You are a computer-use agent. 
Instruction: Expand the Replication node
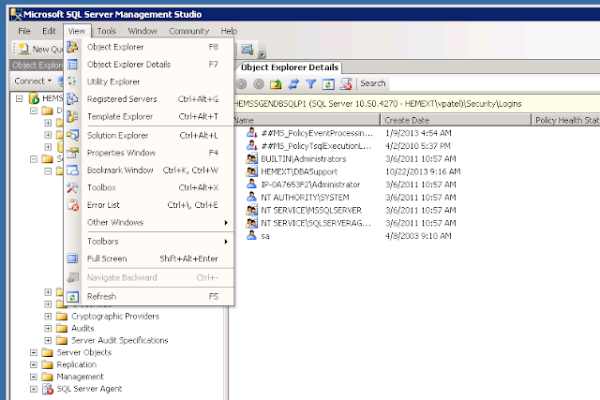(34, 364)
